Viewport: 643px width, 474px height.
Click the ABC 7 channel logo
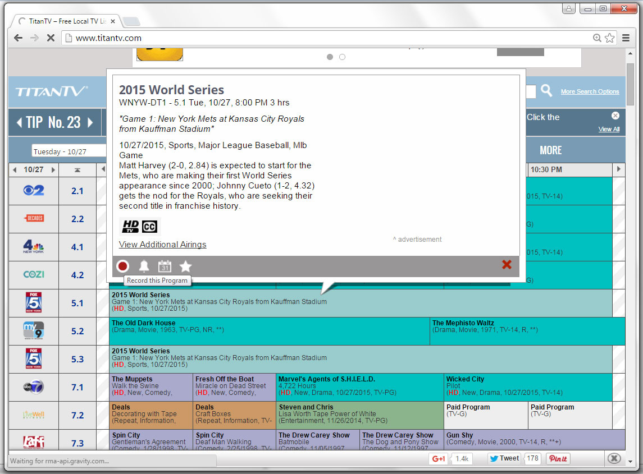34,386
